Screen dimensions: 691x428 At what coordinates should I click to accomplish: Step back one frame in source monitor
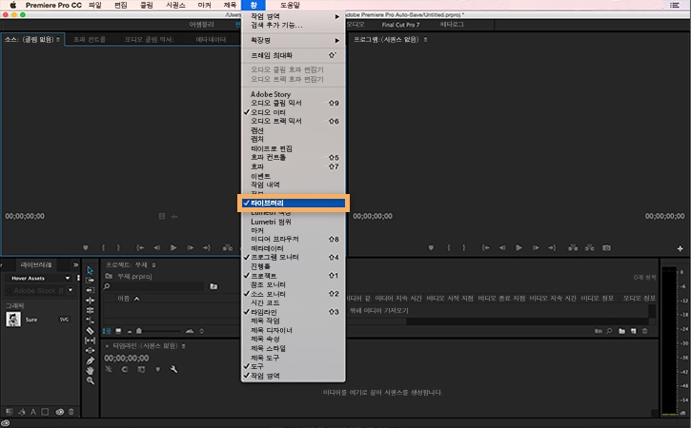pyautogui.click(x=157, y=247)
